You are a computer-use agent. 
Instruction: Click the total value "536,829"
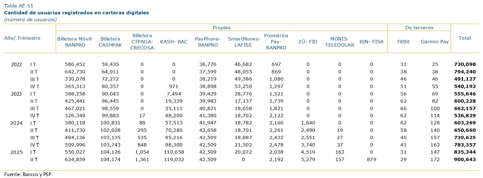point(465,116)
